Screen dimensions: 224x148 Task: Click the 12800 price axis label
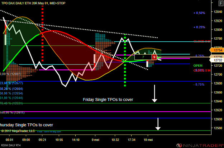click(x=218, y=30)
